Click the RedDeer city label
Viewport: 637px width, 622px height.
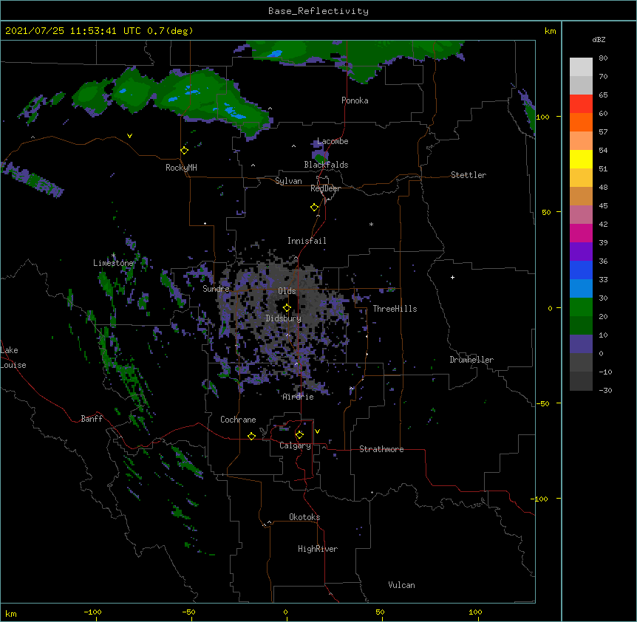[325, 188]
